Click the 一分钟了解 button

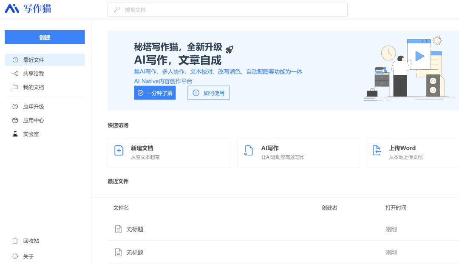tap(155, 93)
